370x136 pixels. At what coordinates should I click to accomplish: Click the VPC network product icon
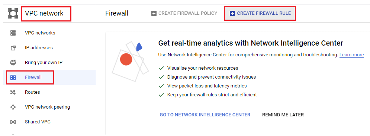tap(13, 13)
